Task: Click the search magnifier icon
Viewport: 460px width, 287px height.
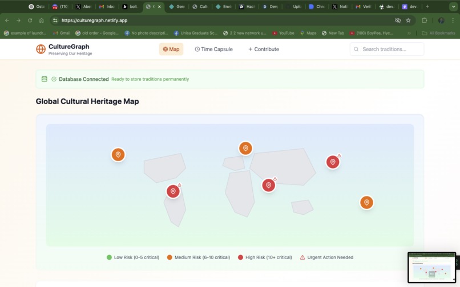Action: point(356,49)
